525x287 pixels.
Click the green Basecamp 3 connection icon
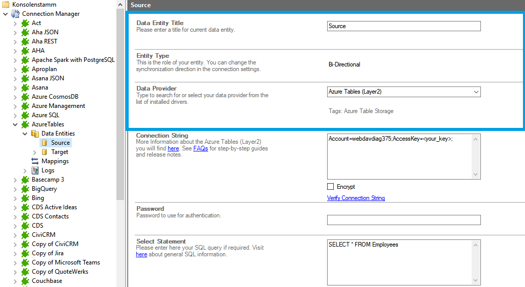25,180
